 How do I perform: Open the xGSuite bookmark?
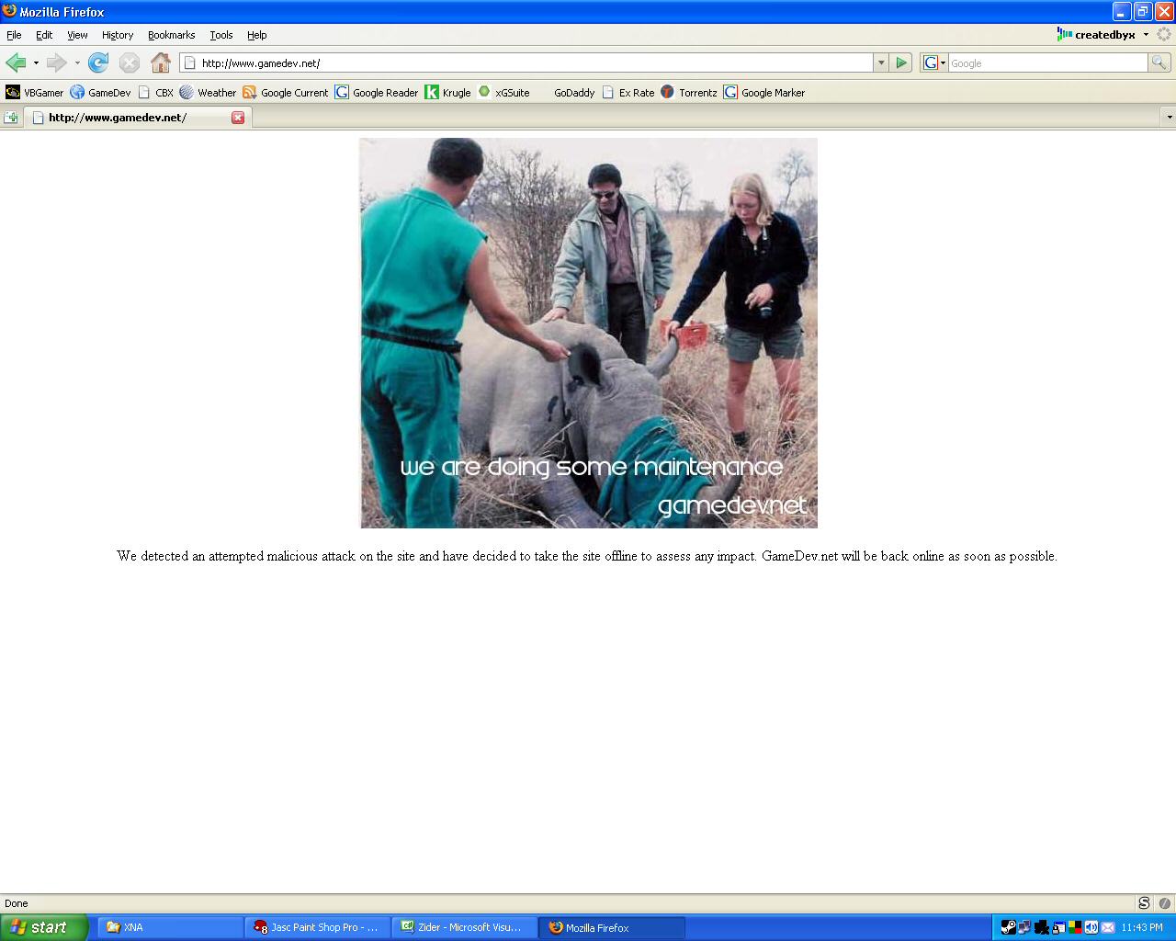(503, 92)
